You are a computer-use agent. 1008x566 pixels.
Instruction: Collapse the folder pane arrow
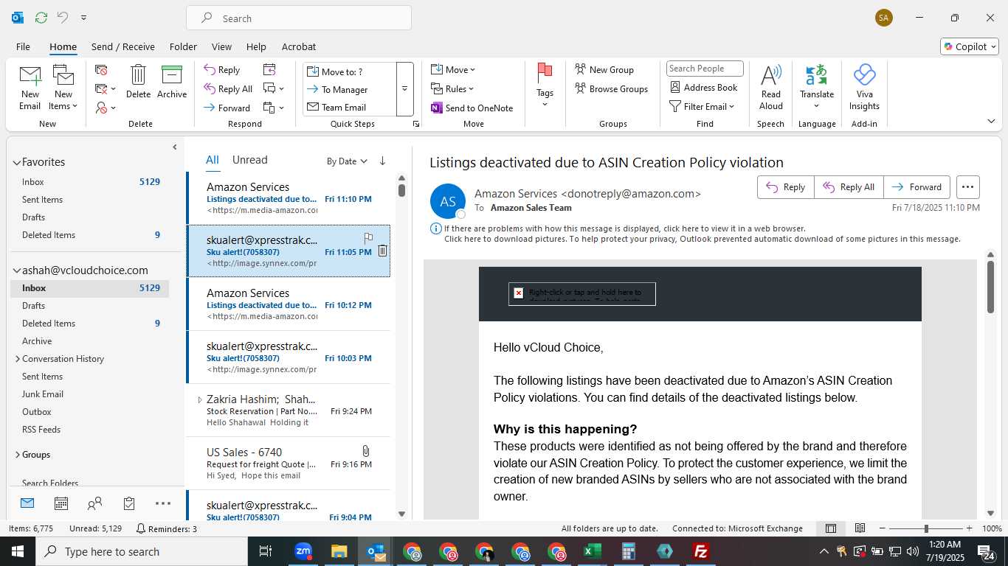point(175,147)
